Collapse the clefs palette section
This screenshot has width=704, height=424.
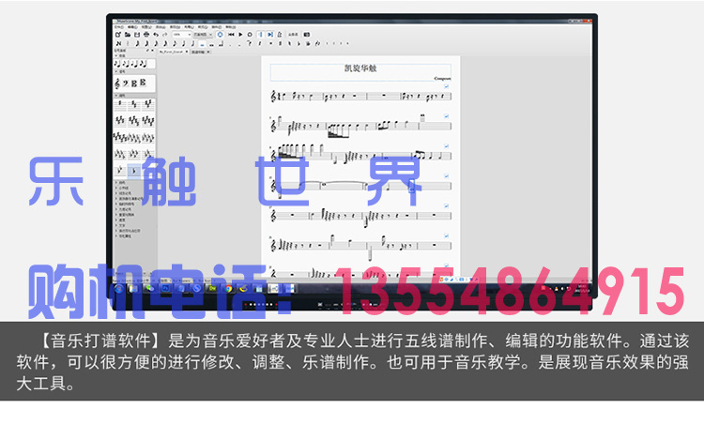pos(116,71)
